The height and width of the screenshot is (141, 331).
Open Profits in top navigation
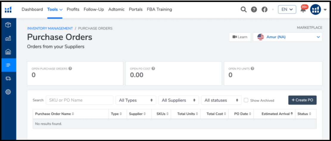(x=73, y=9)
